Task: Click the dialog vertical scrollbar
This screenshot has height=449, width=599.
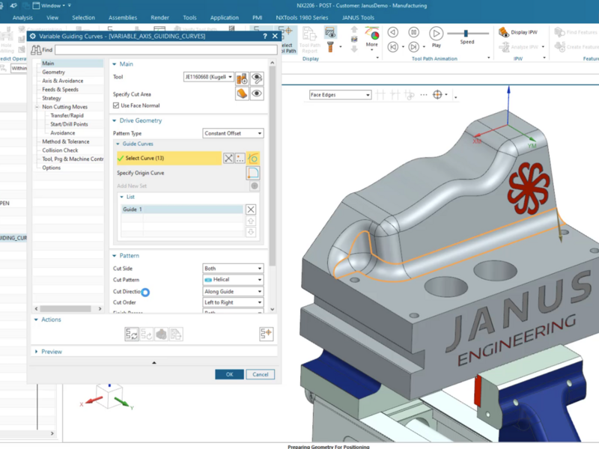Action: (273, 166)
